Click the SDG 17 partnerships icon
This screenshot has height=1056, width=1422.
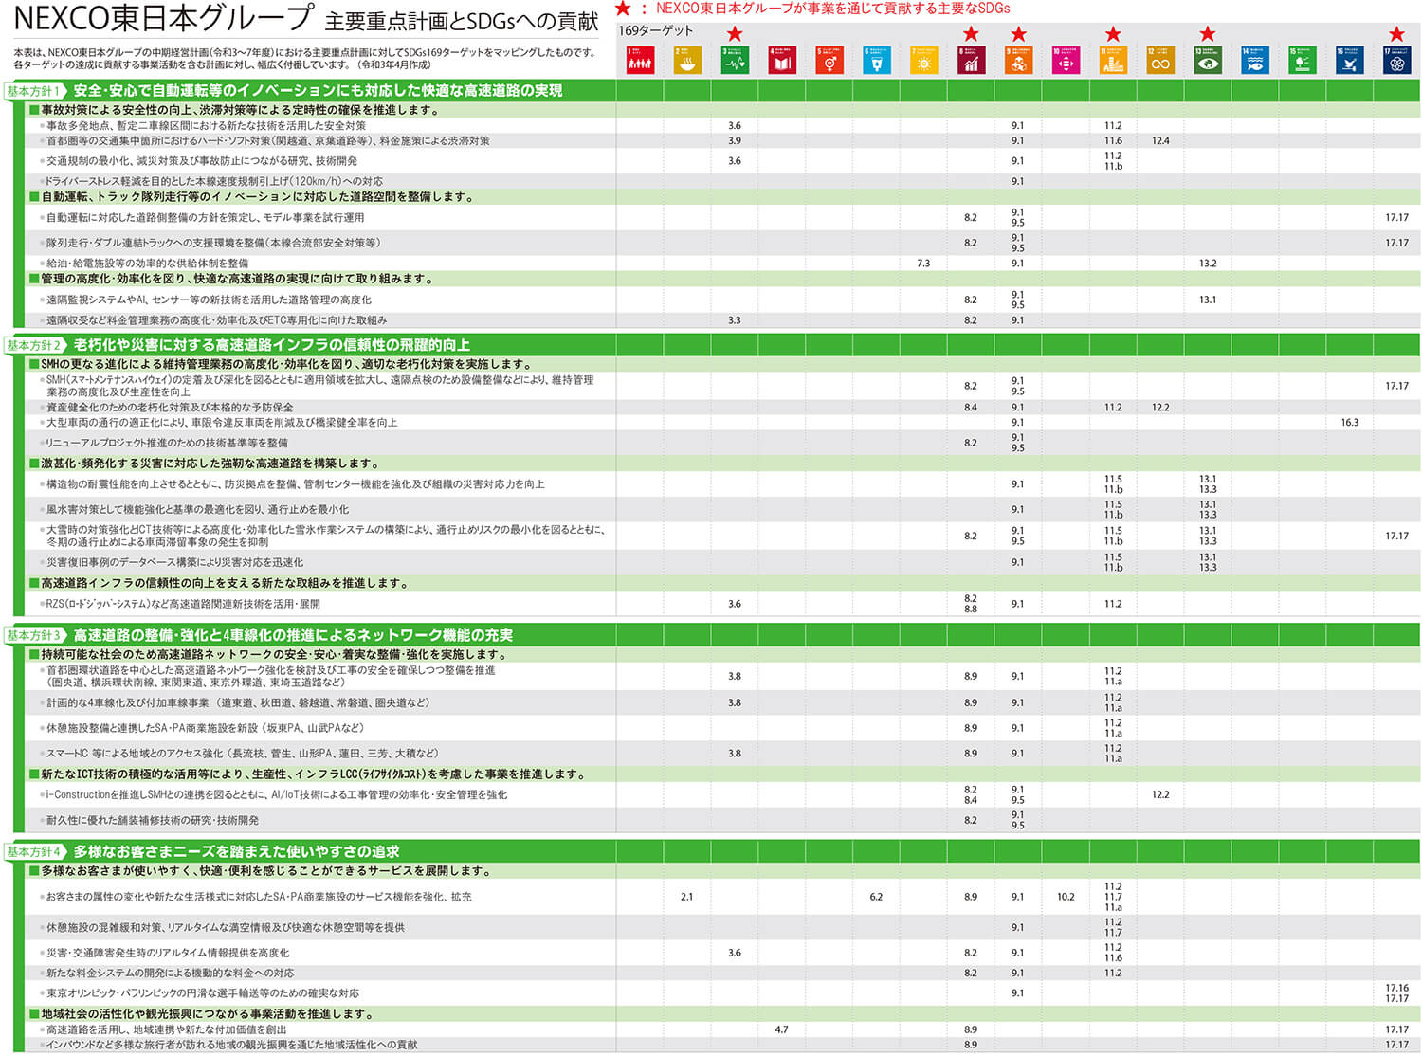pos(1396,59)
